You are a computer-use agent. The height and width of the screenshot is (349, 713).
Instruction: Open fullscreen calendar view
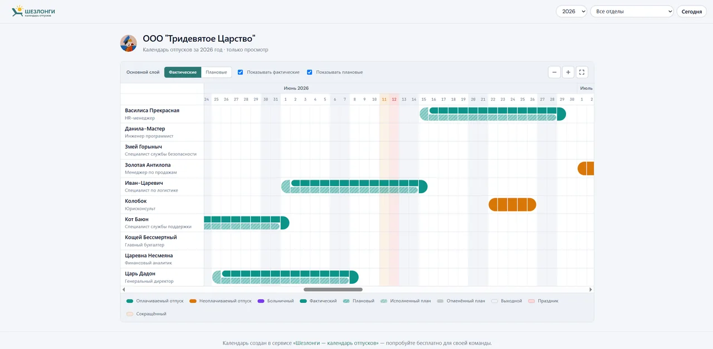point(582,72)
